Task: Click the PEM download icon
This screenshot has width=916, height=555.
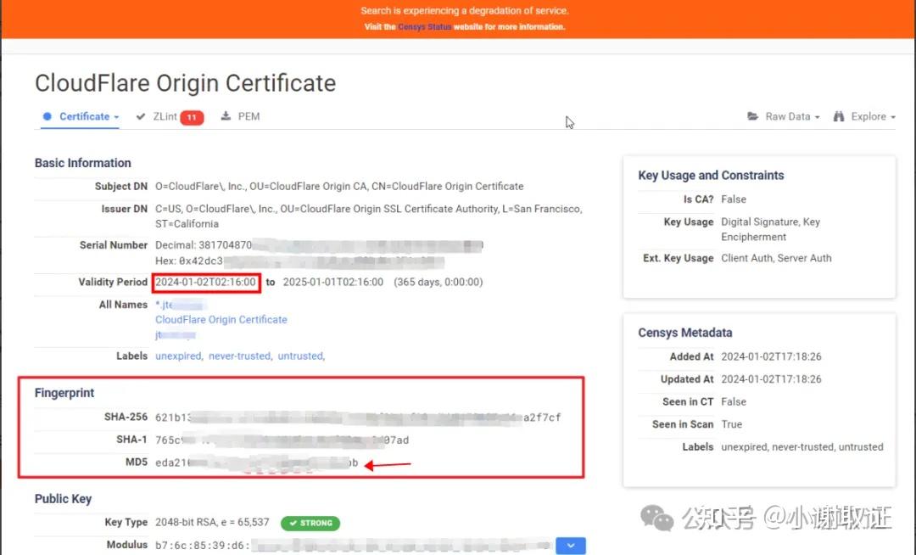Action: tap(226, 116)
